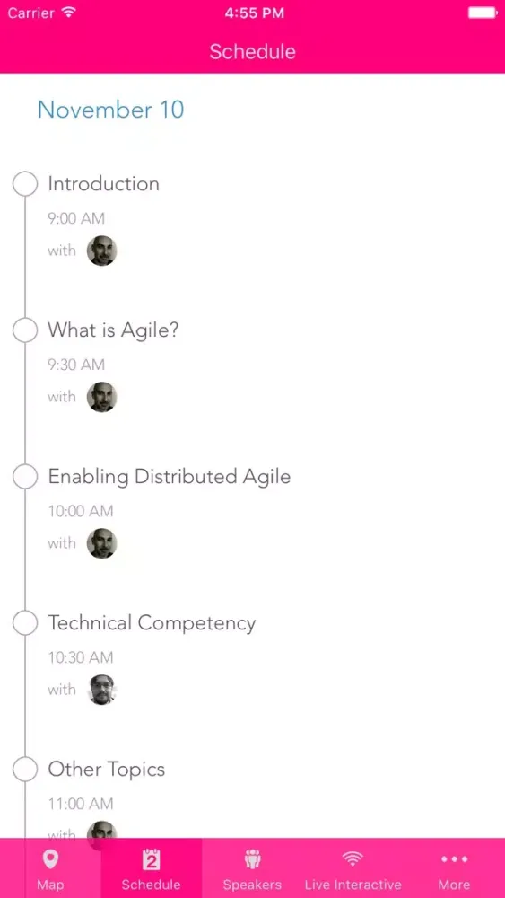Switch to the Live Interactive tab label
This screenshot has width=505, height=898.
353,885
